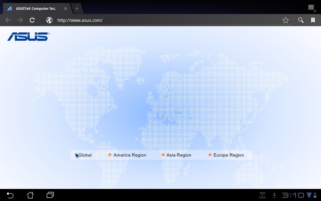Reload the asus.com page
321x201 pixels.
(32, 20)
